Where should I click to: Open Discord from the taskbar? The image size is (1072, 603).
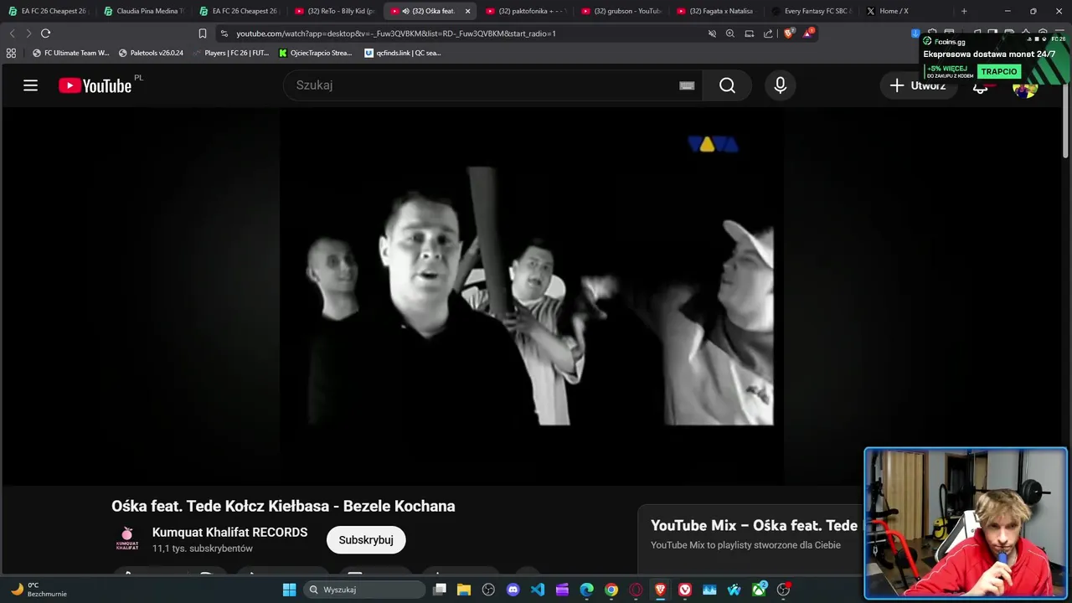(x=513, y=590)
